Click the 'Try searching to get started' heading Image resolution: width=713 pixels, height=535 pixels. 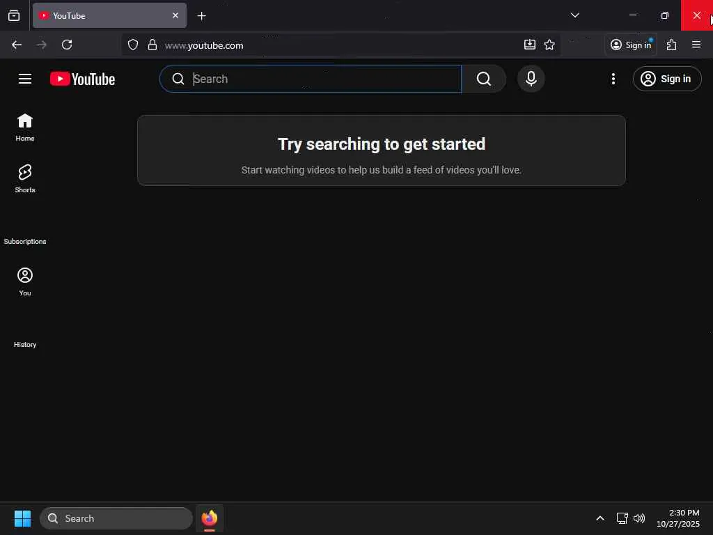pyautogui.click(x=382, y=144)
